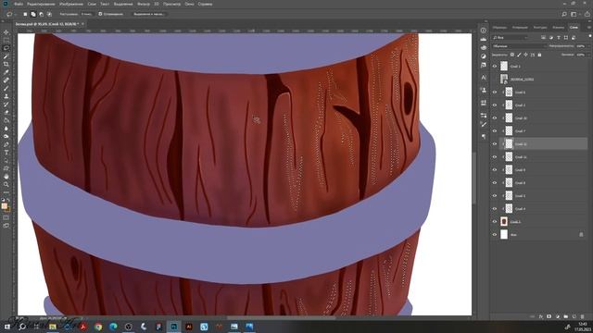
Task: Open the layer filter kind dropdown
Action: point(511,37)
